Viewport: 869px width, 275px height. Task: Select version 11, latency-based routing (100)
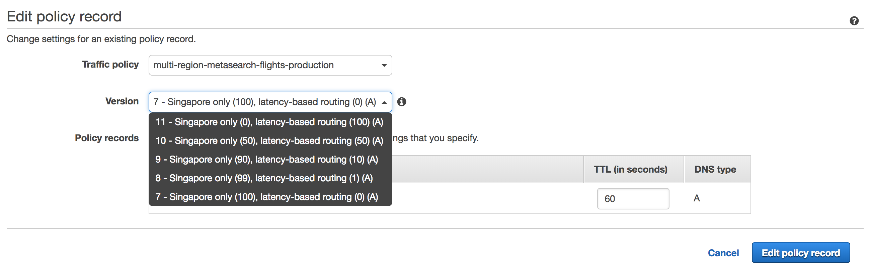pyautogui.click(x=269, y=122)
